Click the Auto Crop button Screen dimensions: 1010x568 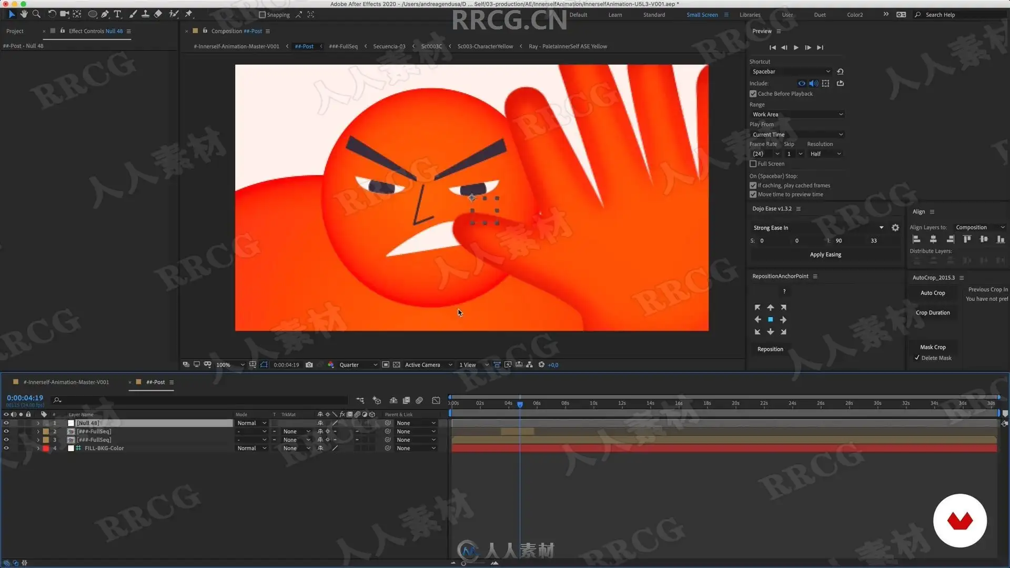click(x=933, y=293)
